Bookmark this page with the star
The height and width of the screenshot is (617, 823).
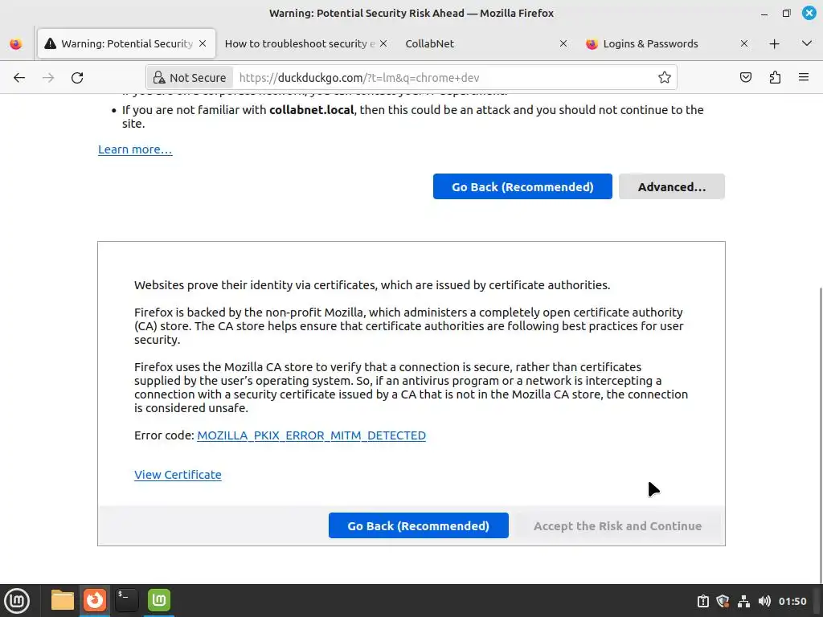[x=665, y=78]
